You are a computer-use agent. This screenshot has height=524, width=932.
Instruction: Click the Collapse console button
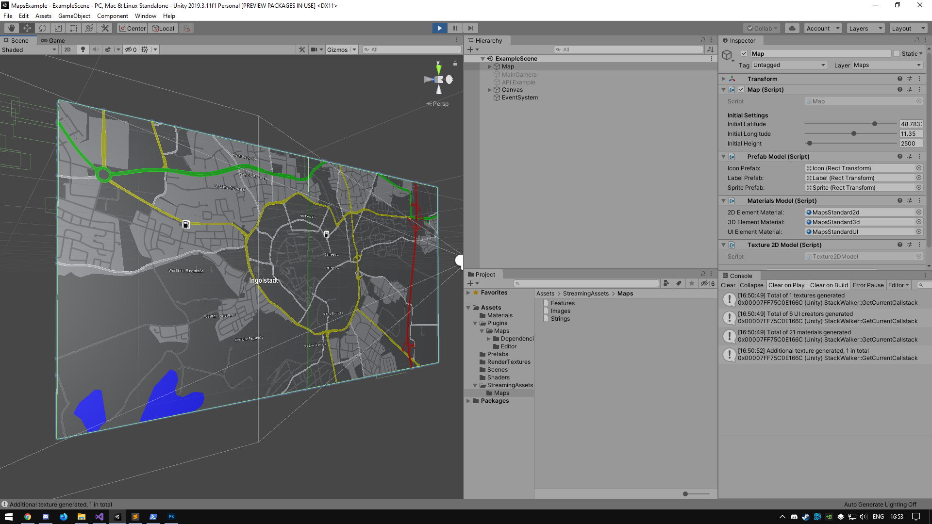click(751, 285)
